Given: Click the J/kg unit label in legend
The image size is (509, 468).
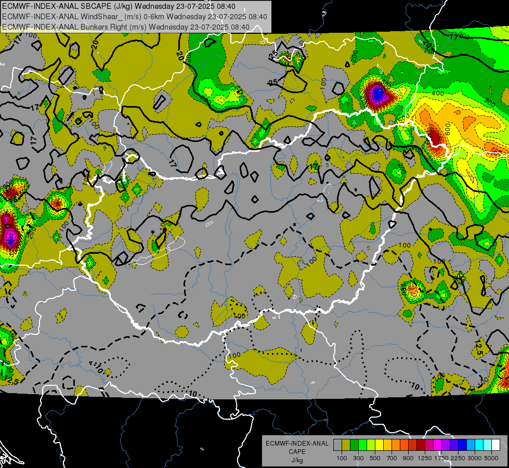Looking at the screenshot, I should pos(297,460).
